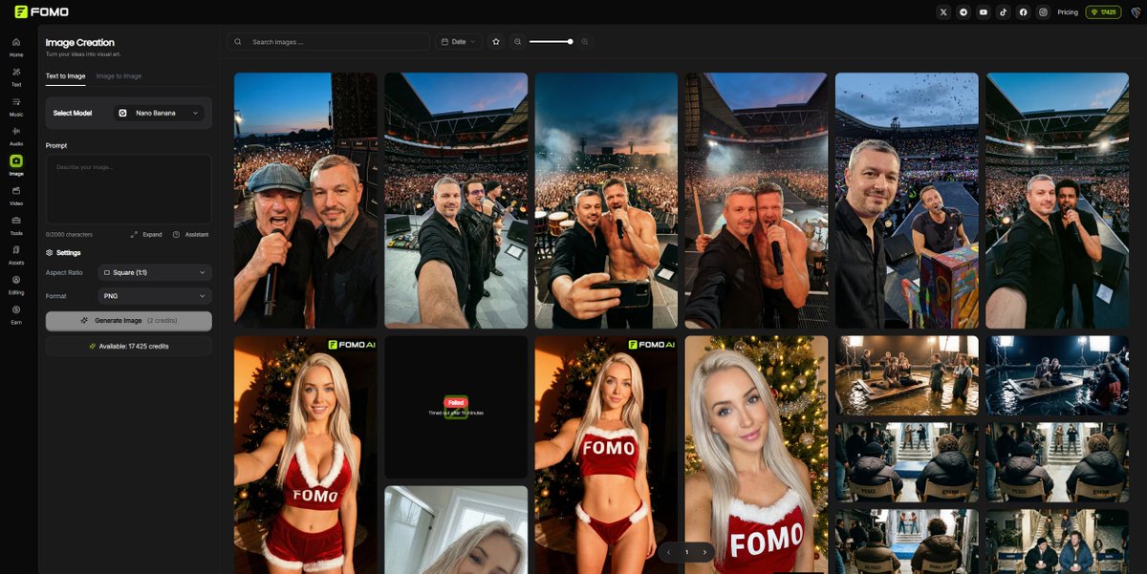
Task: Open the Aspect Ratio Square (1:1) dropdown
Action: tap(155, 272)
